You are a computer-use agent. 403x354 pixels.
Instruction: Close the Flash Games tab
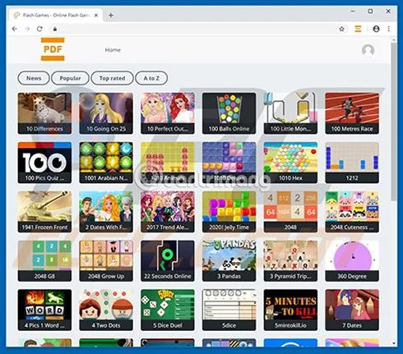96,16
